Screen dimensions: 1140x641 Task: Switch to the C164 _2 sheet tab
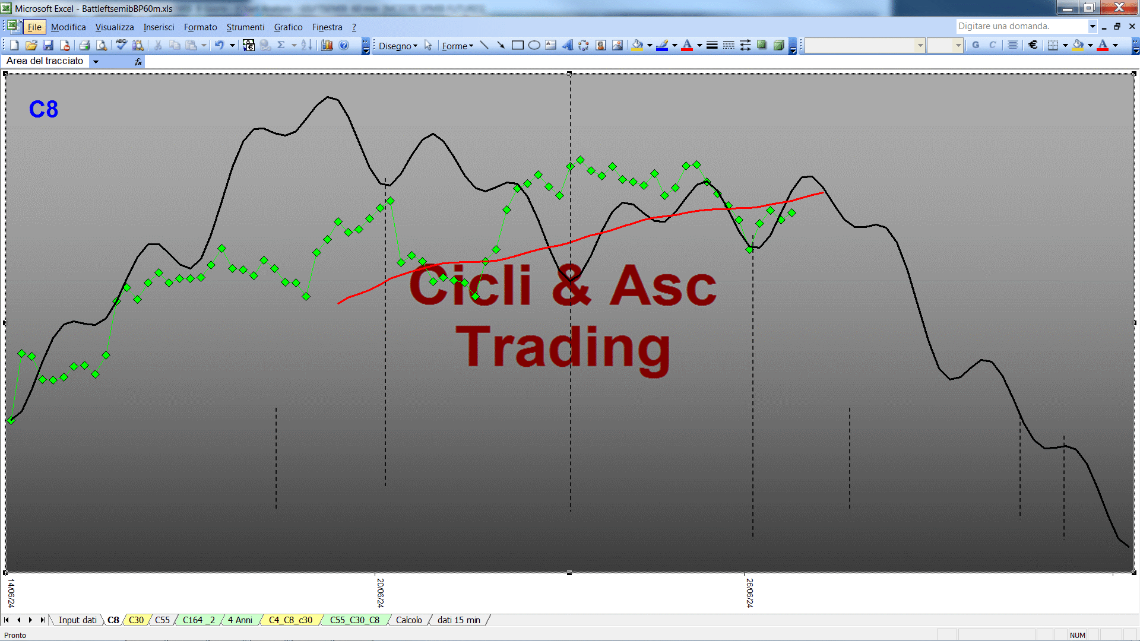tap(199, 620)
